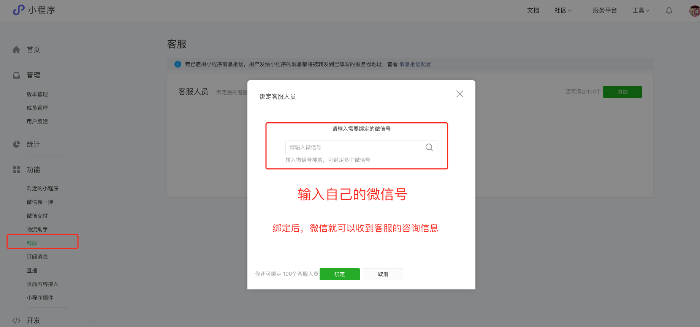Image resolution: width=700 pixels, height=327 pixels.
Task: Open 服务平台 in the top navigation
Action: 605,11
